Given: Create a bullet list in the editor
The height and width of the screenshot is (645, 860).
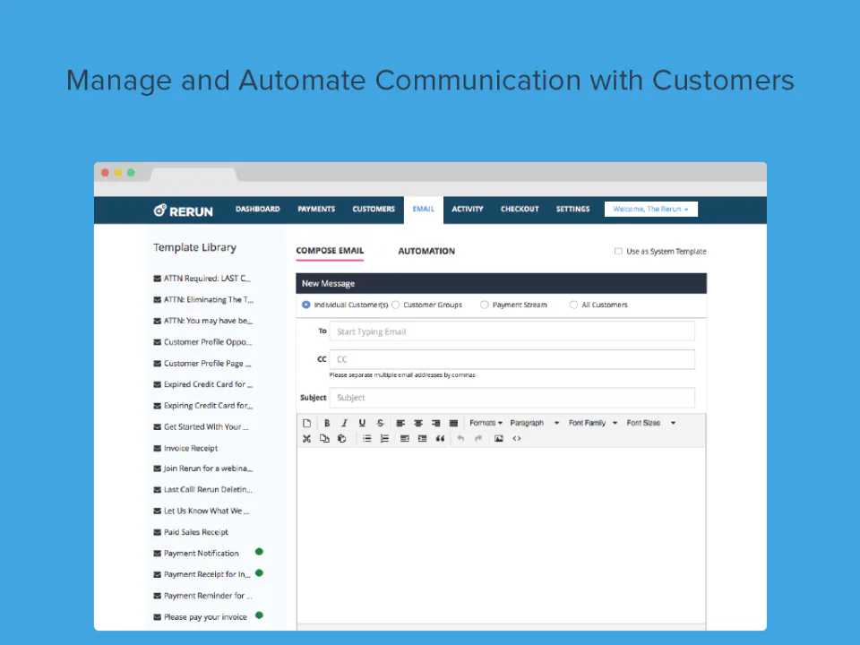Looking at the screenshot, I should tap(367, 438).
